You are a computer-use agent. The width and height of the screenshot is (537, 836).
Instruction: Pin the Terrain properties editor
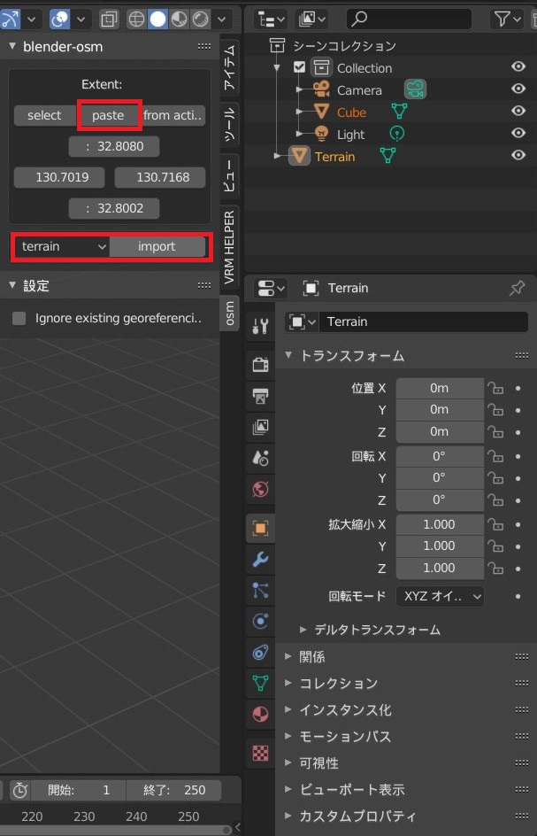(x=517, y=289)
